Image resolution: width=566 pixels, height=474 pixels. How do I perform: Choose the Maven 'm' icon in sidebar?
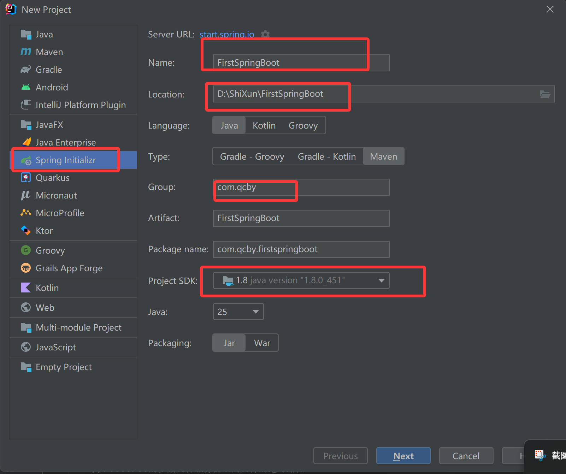click(x=26, y=52)
